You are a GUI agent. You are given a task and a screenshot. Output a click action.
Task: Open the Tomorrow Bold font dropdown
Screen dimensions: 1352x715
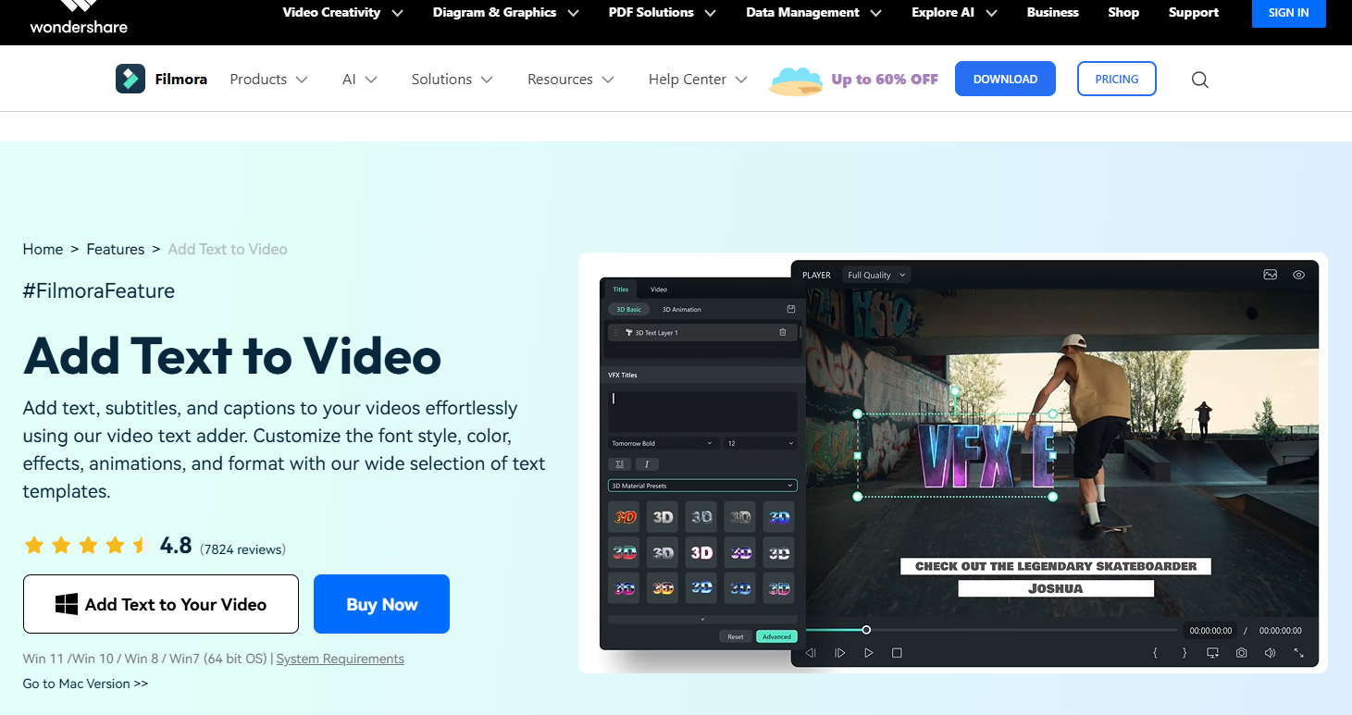point(664,443)
